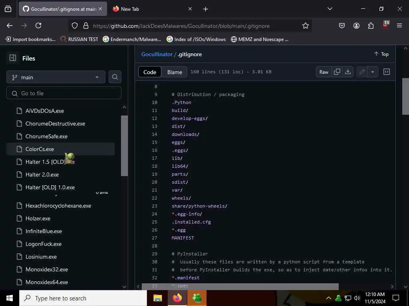Open Firefox View icon
Viewport: 409px width, 306px height.
pyautogui.click(x=8, y=9)
